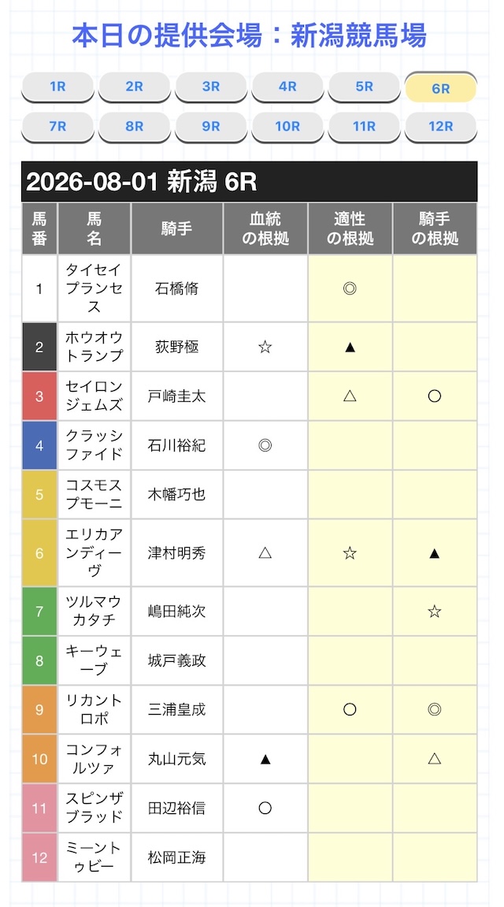Click the black triangle in コンフォルツァ bloodline cell
The width and height of the screenshot is (504, 907).
(x=265, y=759)
